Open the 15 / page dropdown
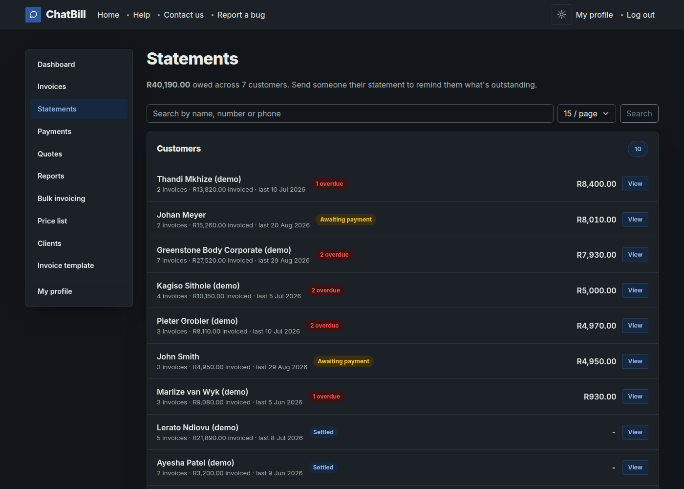 coord(587,113)
